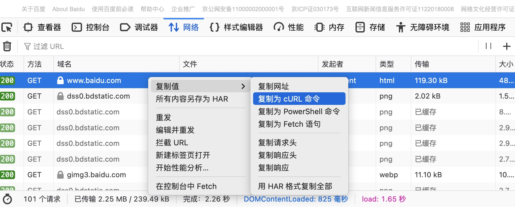This screenshot has height=207, width=515.
Task: Open the 京ICP证030173号 footer link
Action: 315,9
